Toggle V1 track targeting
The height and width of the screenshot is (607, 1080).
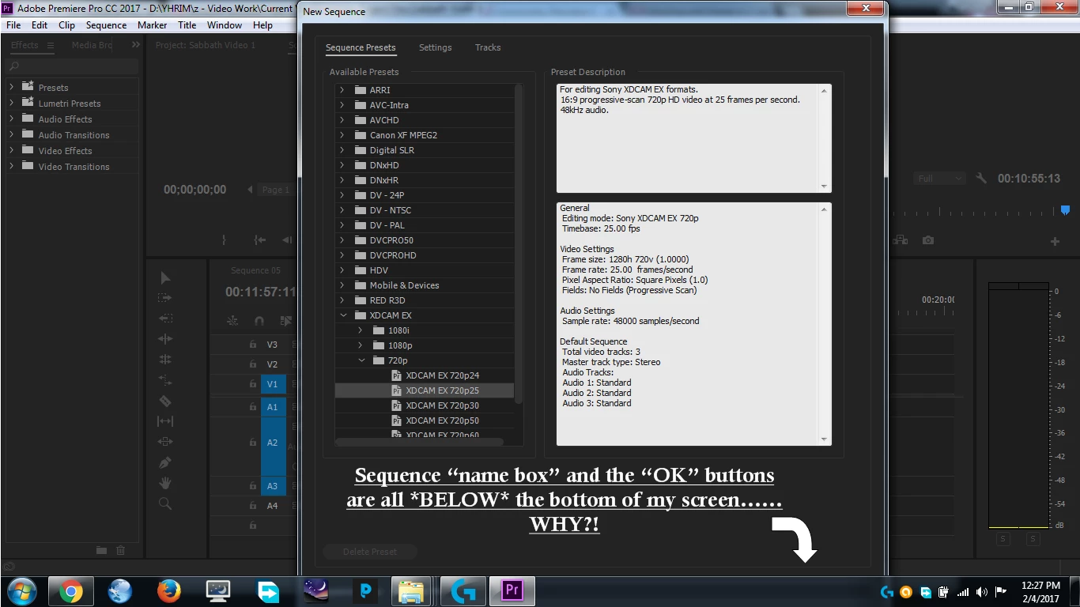pos(273,384)
